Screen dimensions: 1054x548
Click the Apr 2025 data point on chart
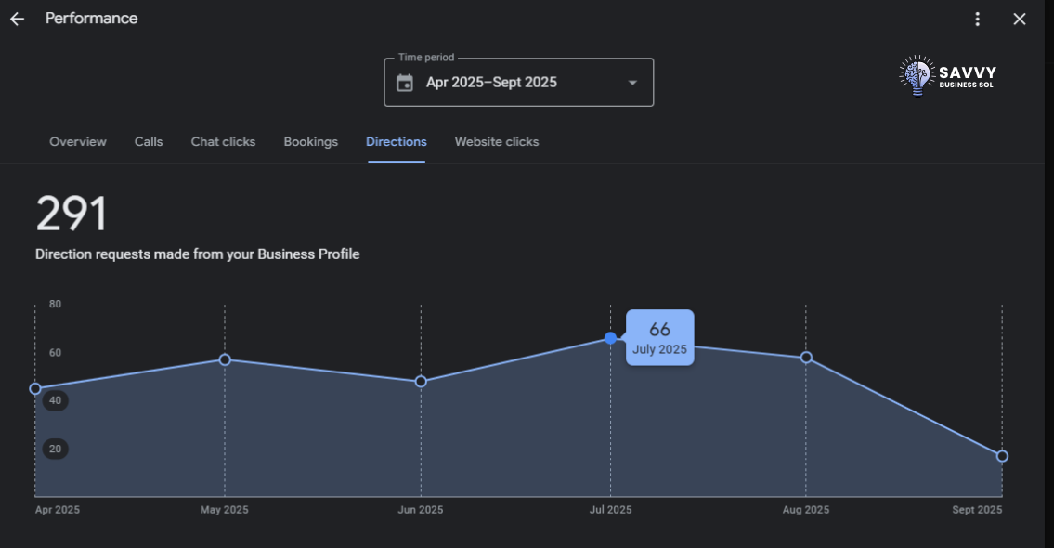pyautogui.click(x=35, y=388)
